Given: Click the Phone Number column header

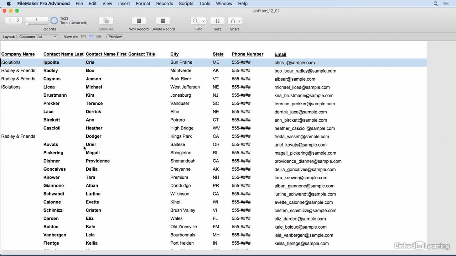Looking at the screenshot, I should [x=248, y=54].
